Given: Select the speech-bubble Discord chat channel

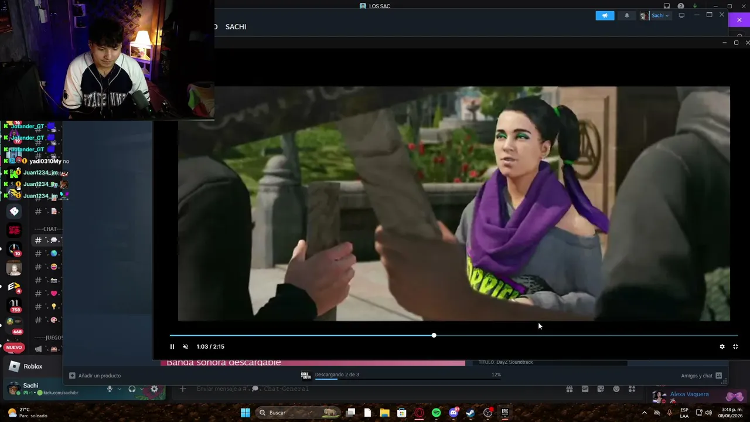Looking at the screenshot, I should (x=48, y=240).
